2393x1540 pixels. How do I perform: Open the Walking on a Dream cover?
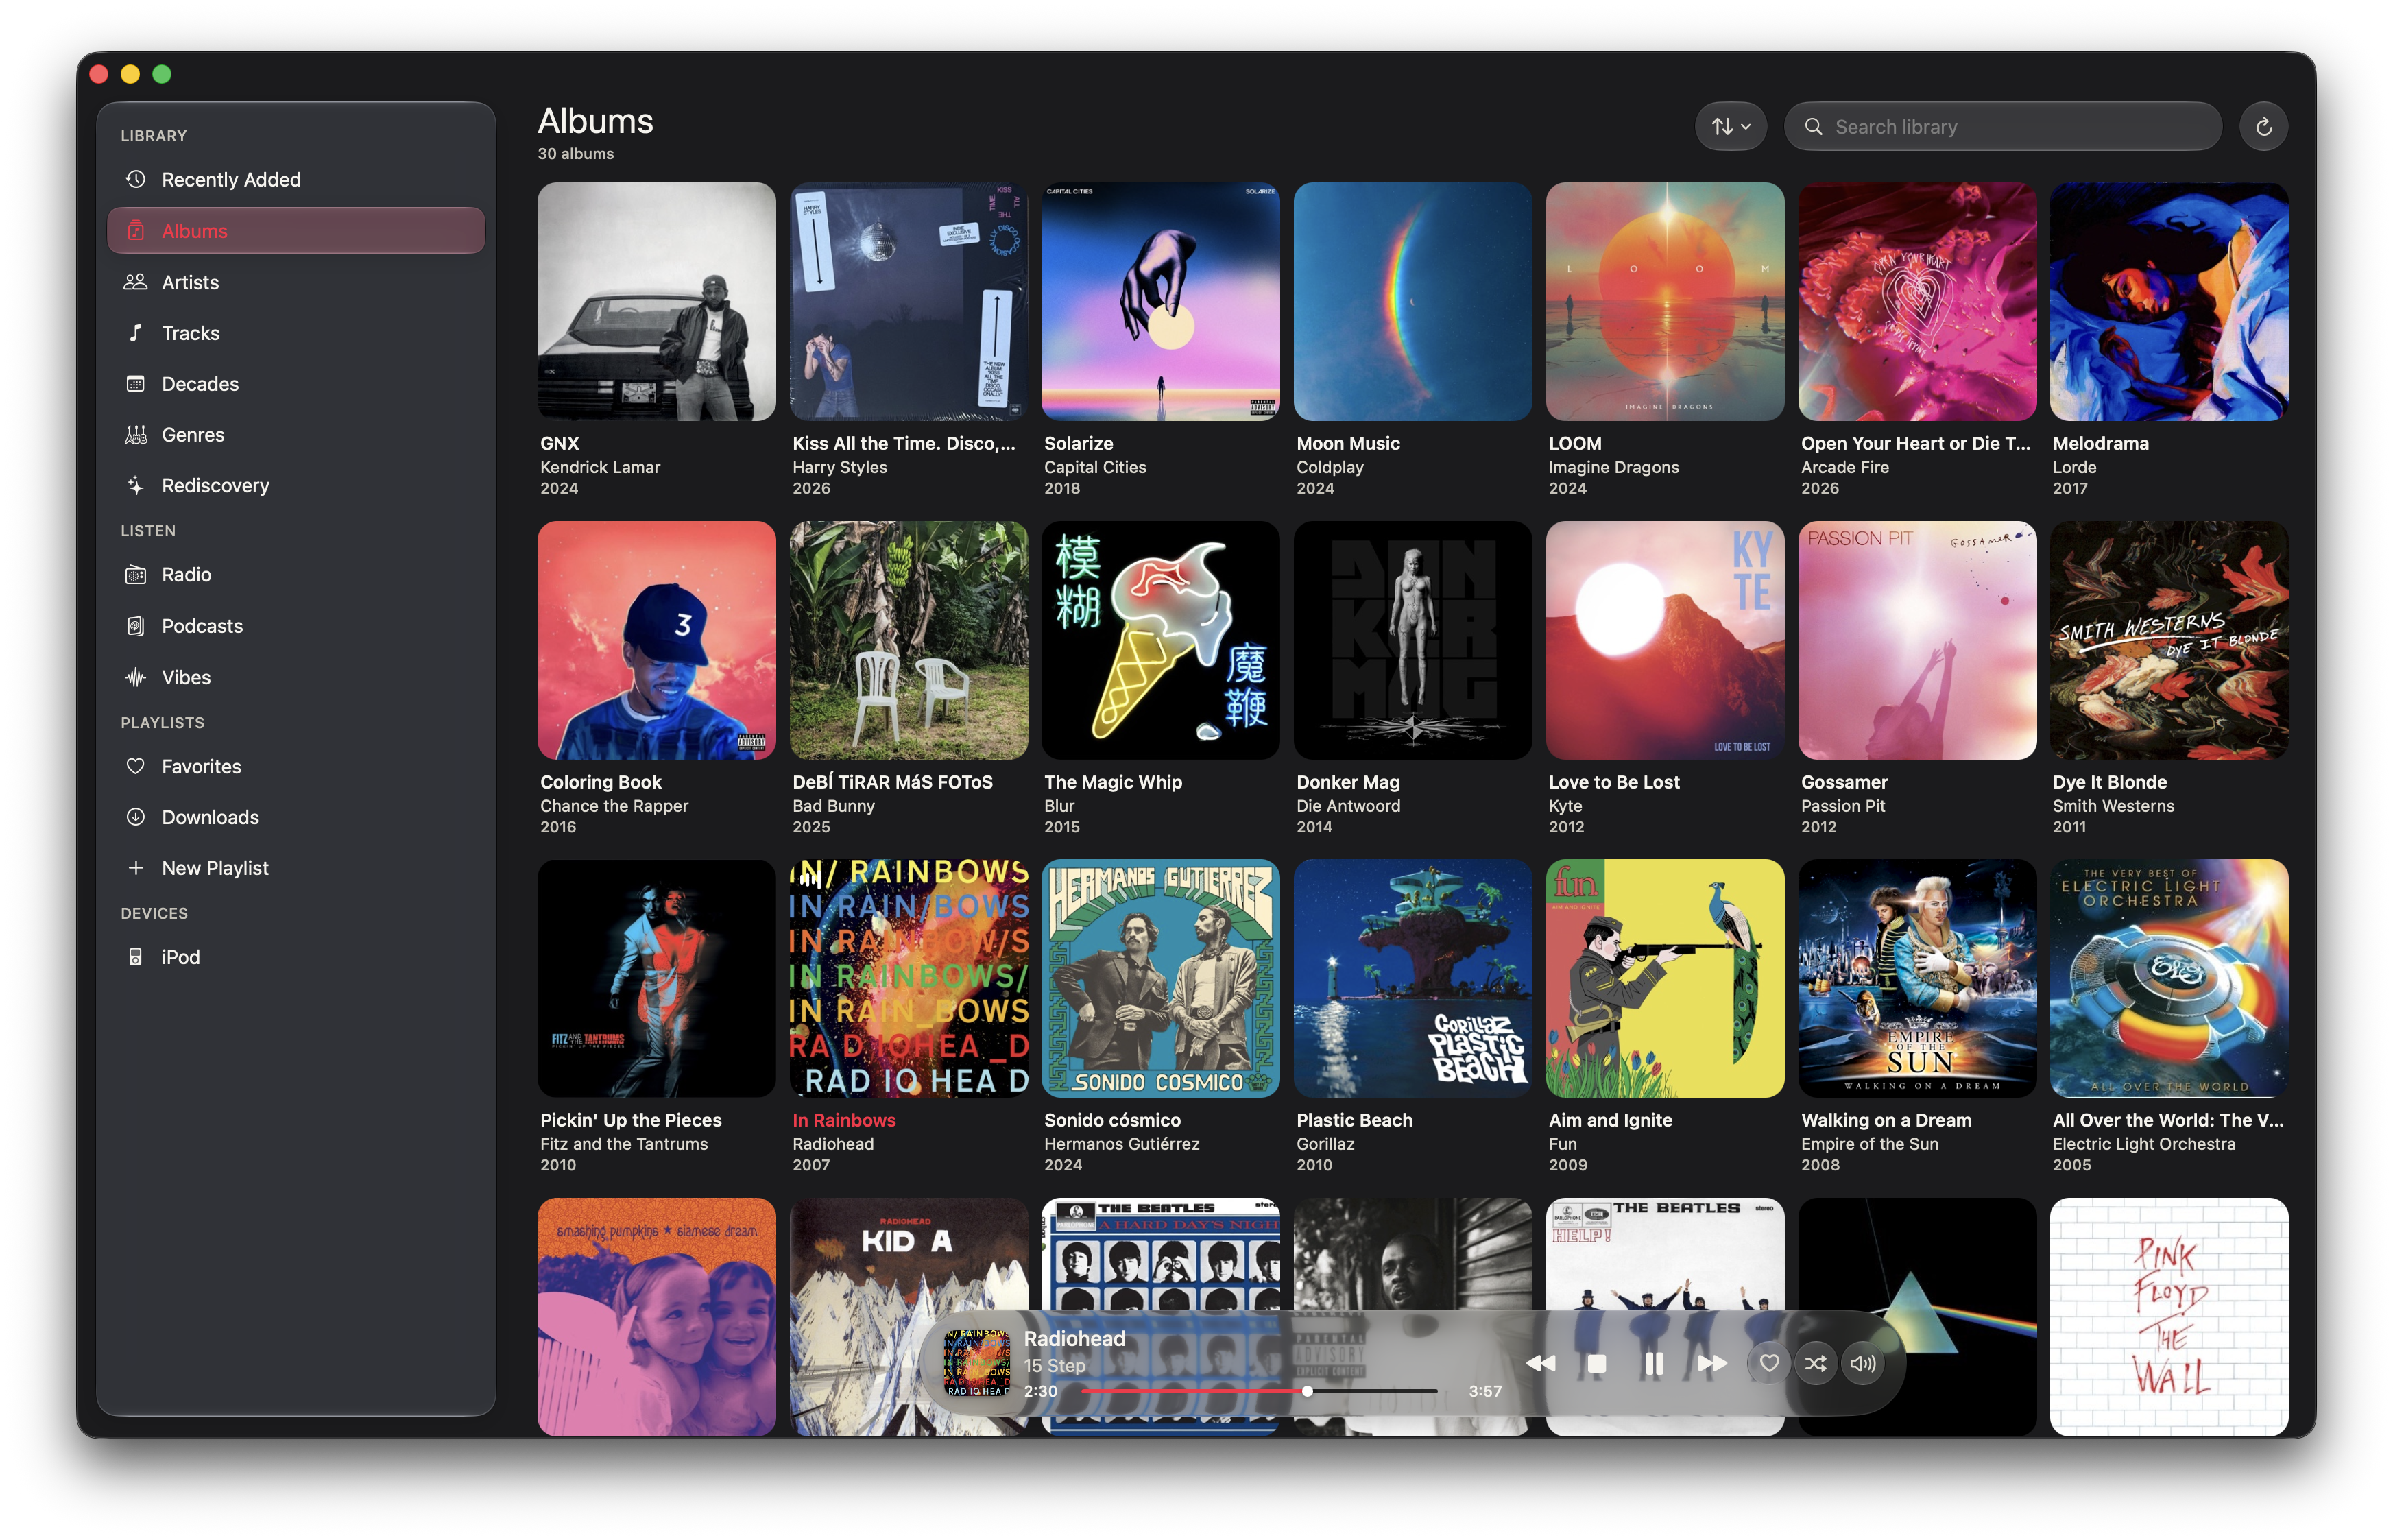pos(1917,978)
